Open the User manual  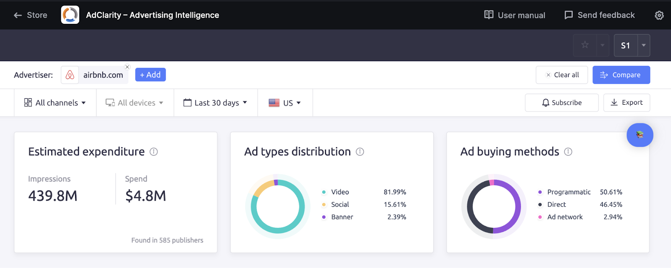pyautogui.click(x=515, y=15)
